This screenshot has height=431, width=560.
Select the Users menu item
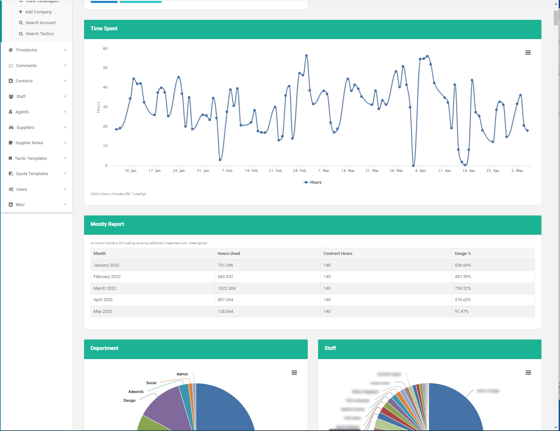[22, 189]
